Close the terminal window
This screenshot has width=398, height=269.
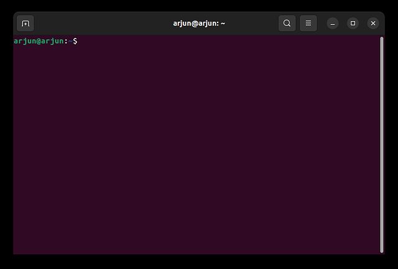coord(373,24)
